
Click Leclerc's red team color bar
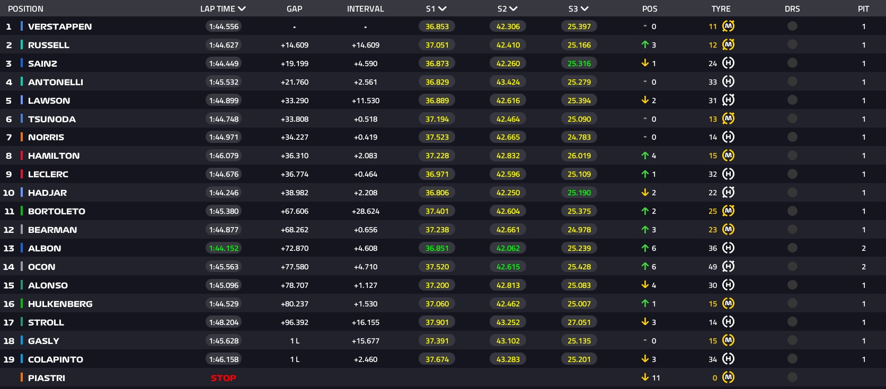pos(22,174)
